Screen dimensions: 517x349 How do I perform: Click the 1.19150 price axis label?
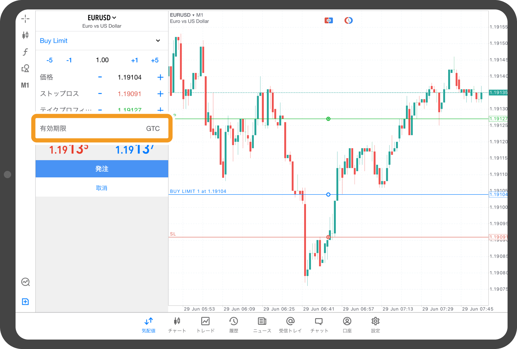[498, 43]
